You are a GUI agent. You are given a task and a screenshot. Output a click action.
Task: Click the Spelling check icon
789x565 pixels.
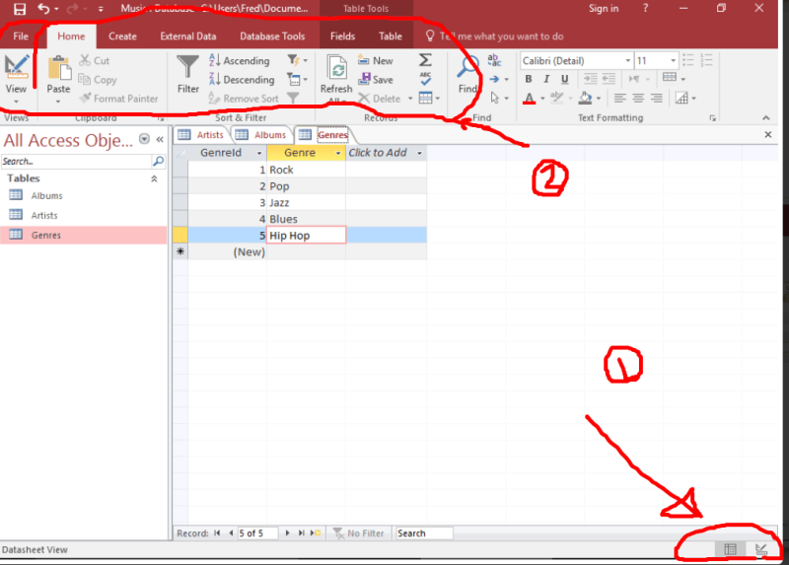tap(425, 79)
